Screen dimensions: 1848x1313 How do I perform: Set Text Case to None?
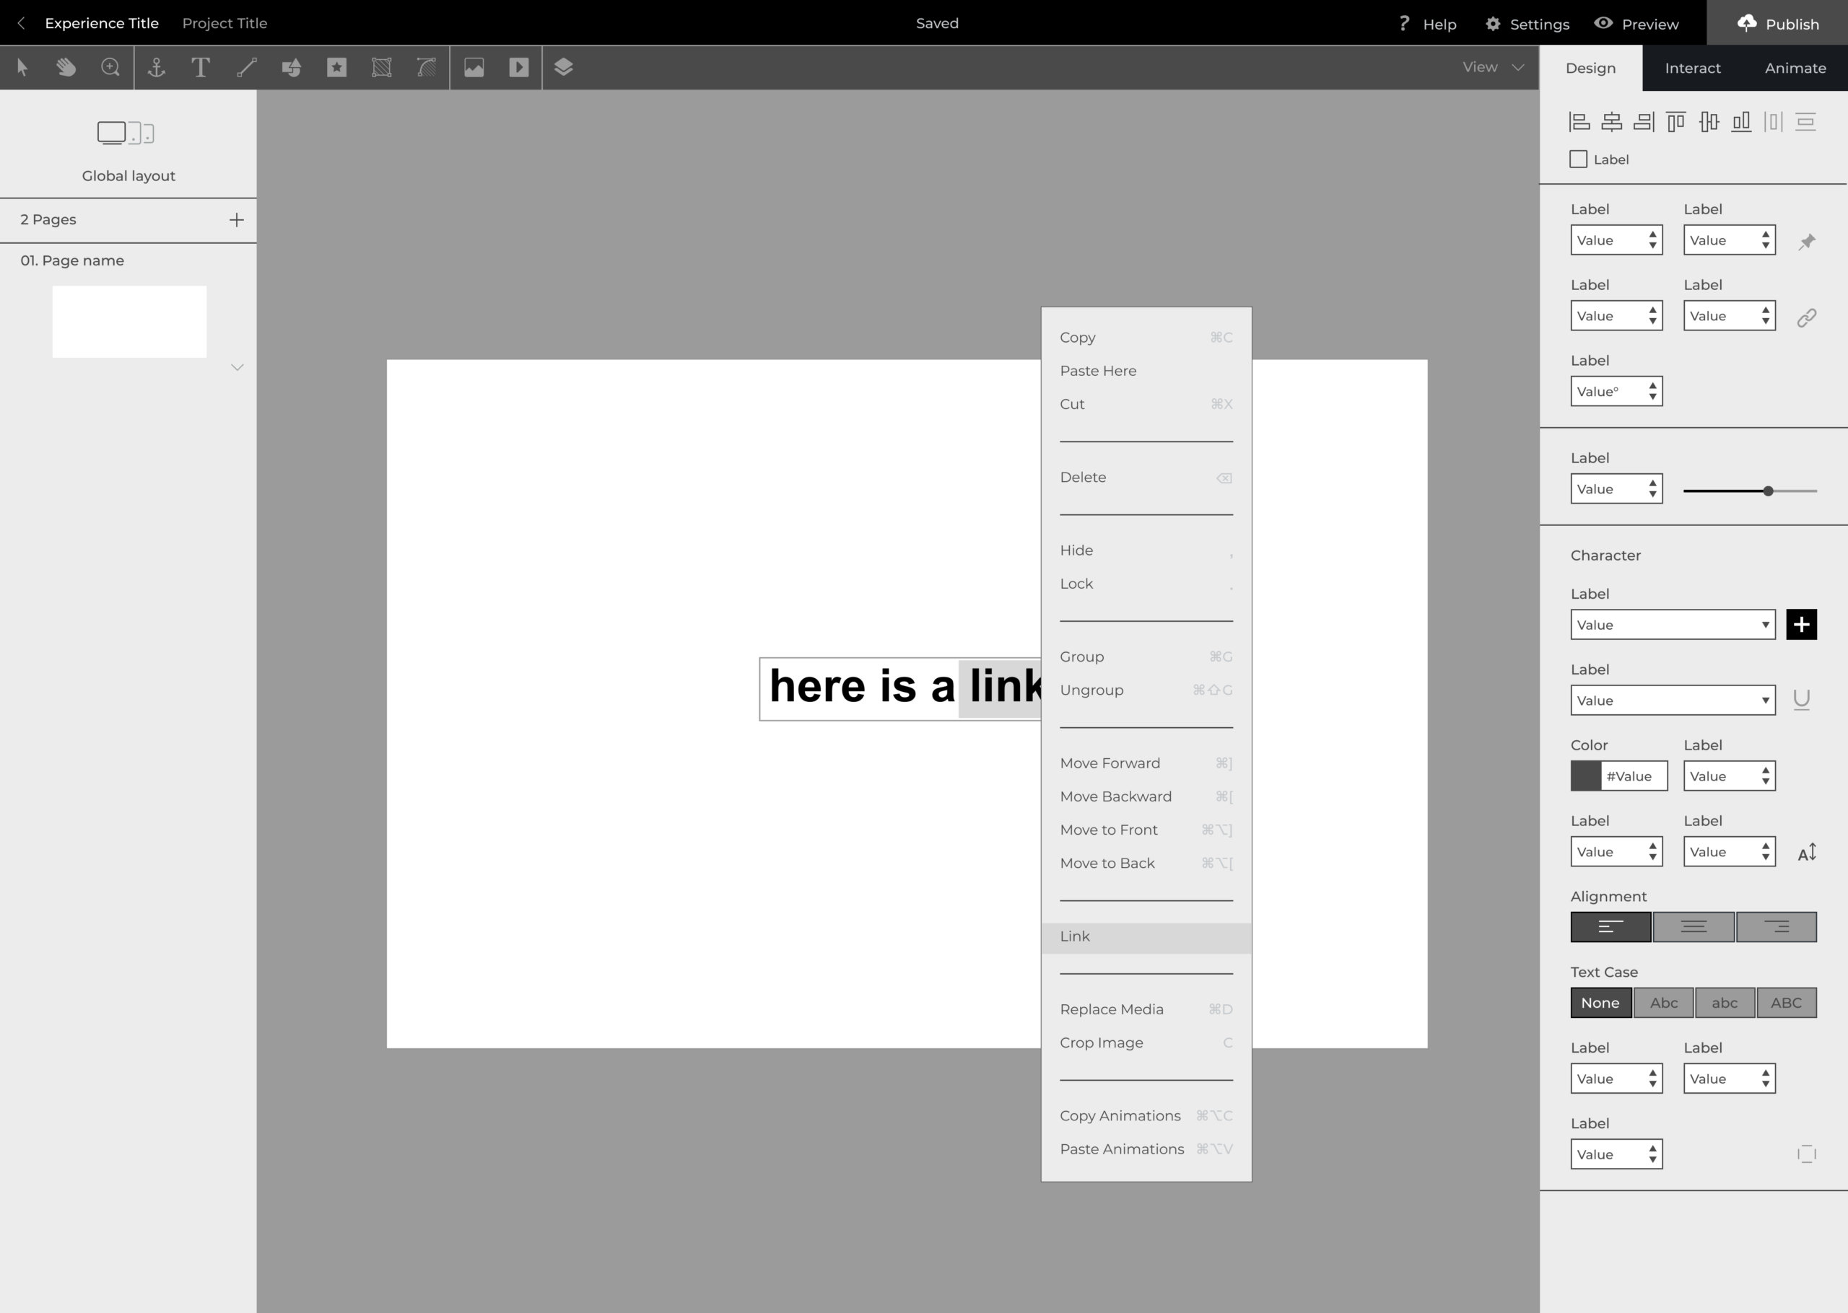point(1600,1003)
